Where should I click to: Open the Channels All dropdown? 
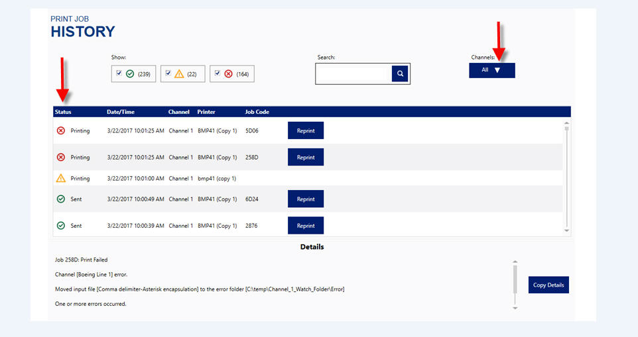pyautogui.click(x=491, y=70)
